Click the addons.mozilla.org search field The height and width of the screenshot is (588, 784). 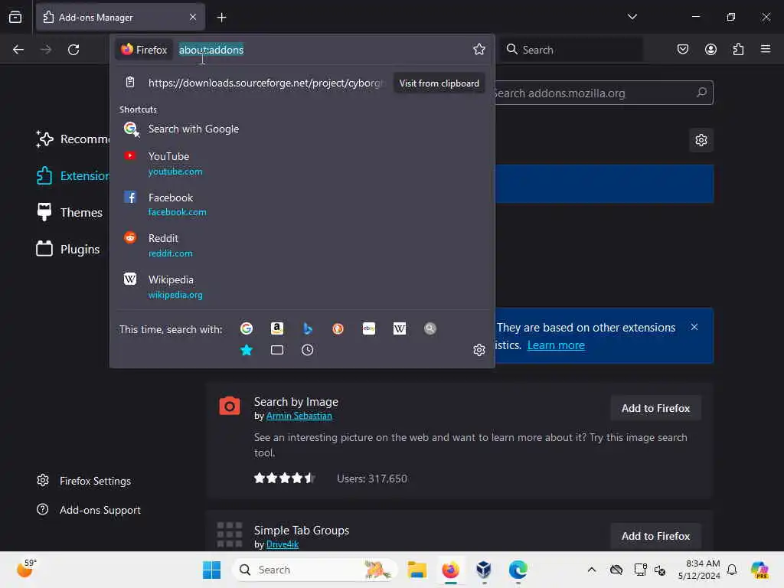point(603,93)
